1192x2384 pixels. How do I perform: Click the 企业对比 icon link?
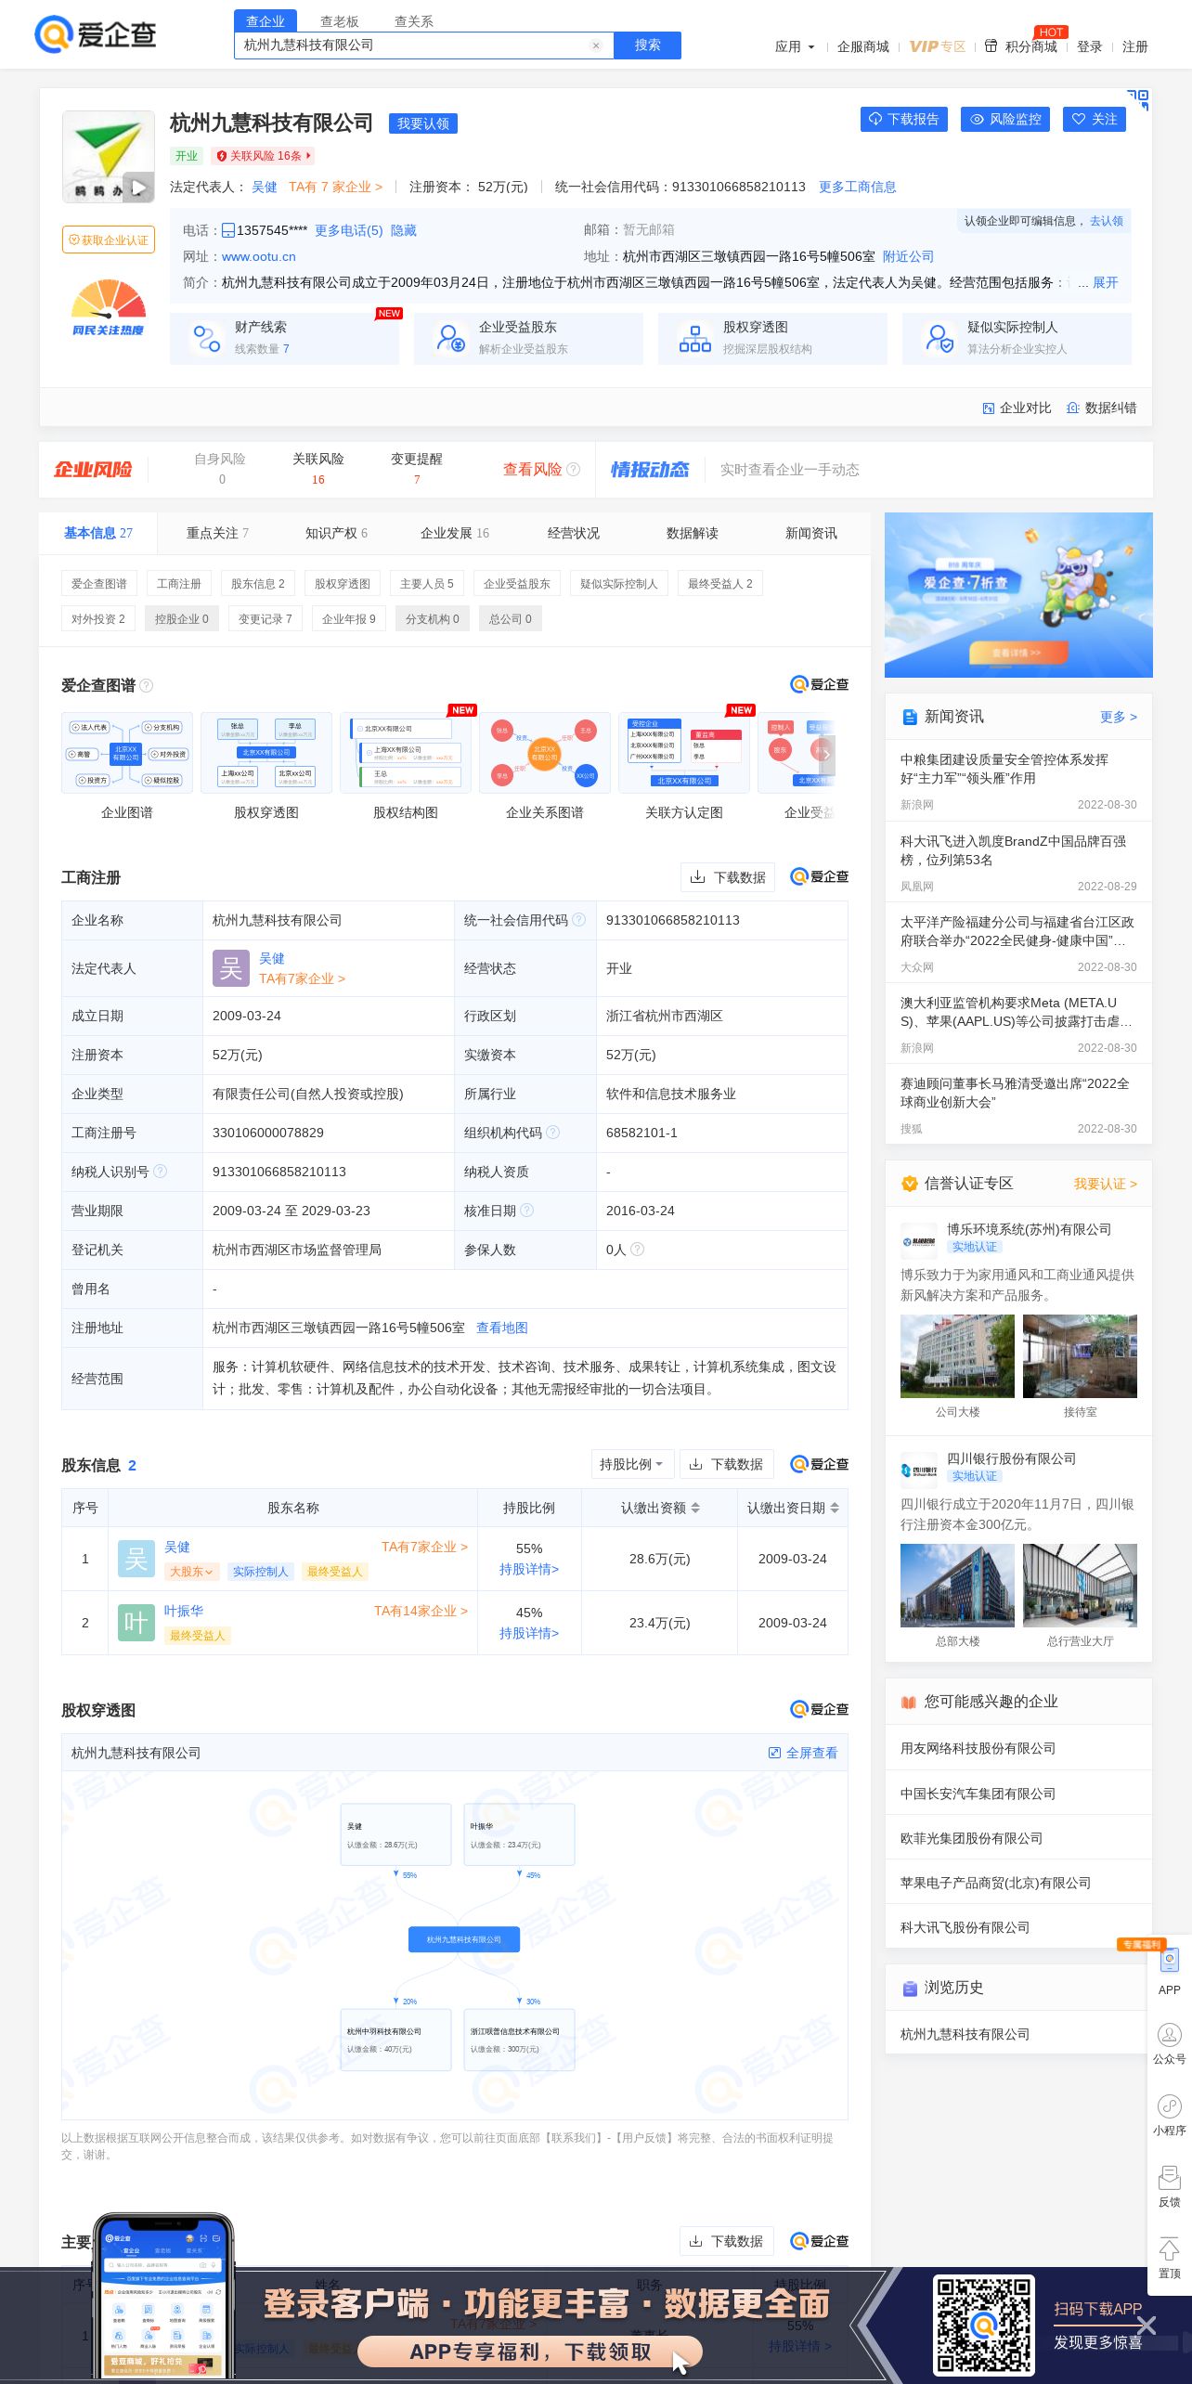tap(1017, 408)
